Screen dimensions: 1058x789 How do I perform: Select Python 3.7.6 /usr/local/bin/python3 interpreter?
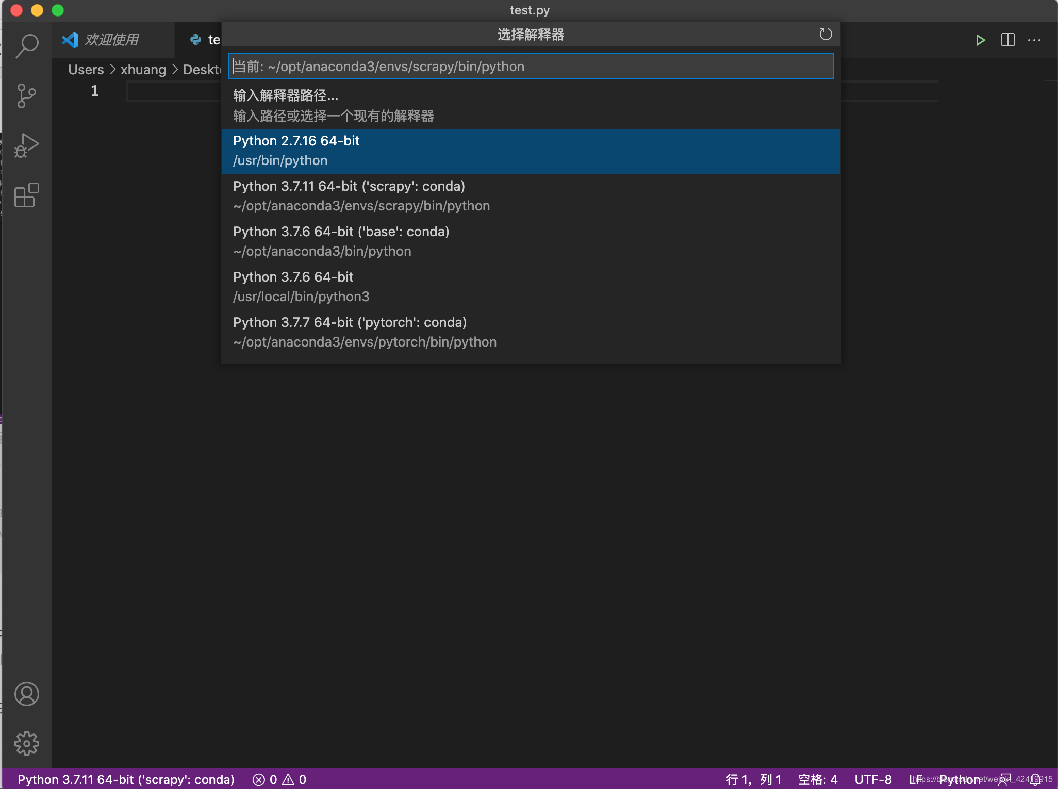click(531, 287)
